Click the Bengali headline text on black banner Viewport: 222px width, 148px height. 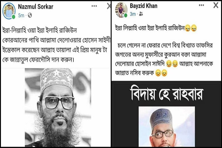tap(166, 94)
